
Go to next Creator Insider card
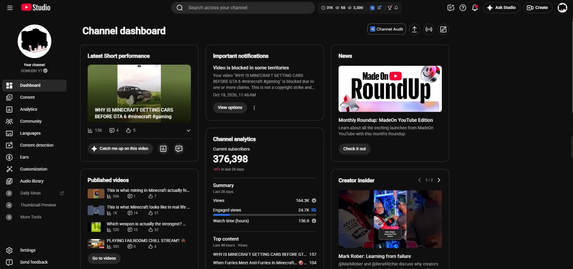click(439, 180)
